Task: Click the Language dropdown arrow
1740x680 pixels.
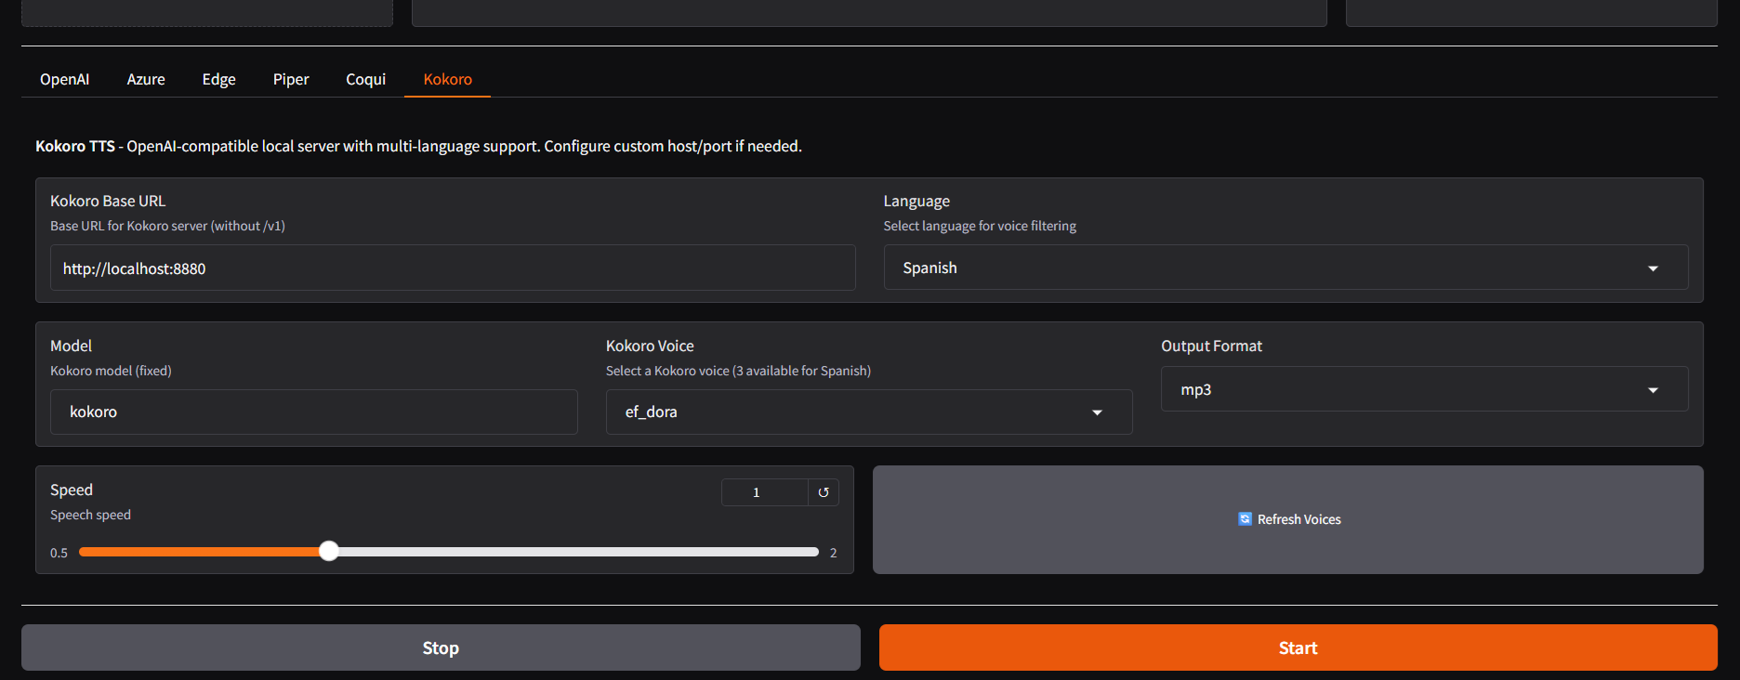Action: pos(1653,268)
